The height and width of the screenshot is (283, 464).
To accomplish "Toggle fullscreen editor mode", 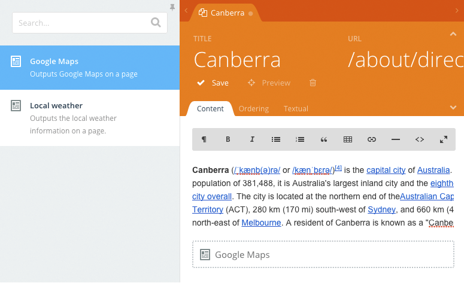I will pos(444,139).
